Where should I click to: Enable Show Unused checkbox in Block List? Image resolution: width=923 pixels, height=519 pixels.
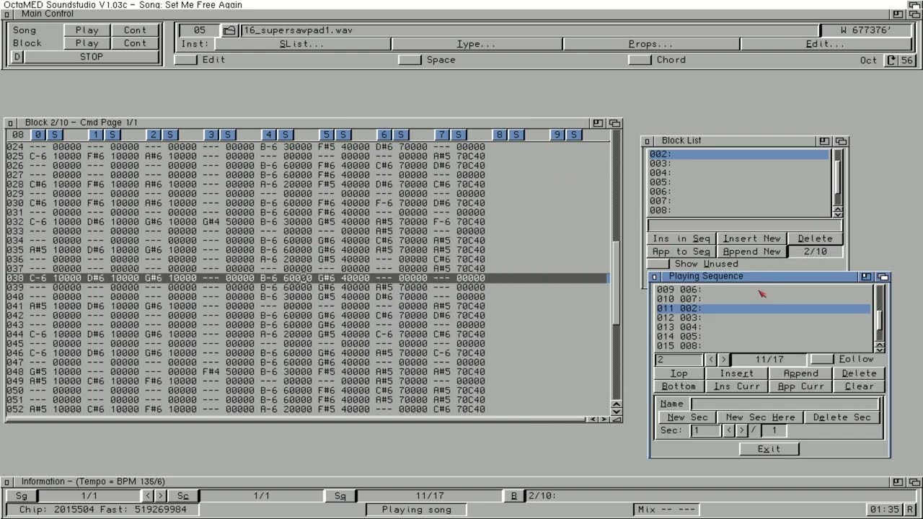click(x=658, y=264)
